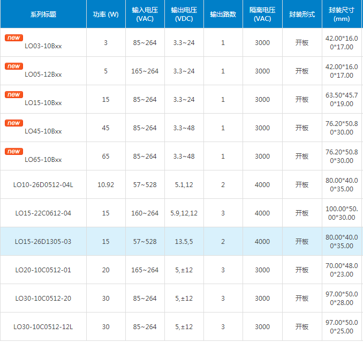Image resolution: width=363 pixels, height=342 pixels.
Task: Sort by the 功率 (W) column header
Action: tap(105, 14)
